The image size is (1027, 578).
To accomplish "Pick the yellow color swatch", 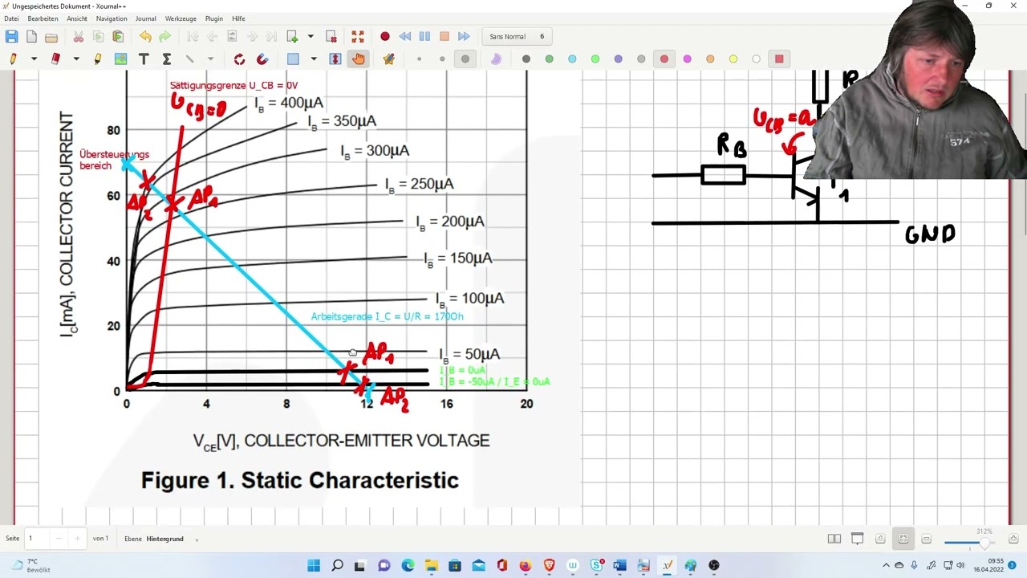I will click(733, 59).
